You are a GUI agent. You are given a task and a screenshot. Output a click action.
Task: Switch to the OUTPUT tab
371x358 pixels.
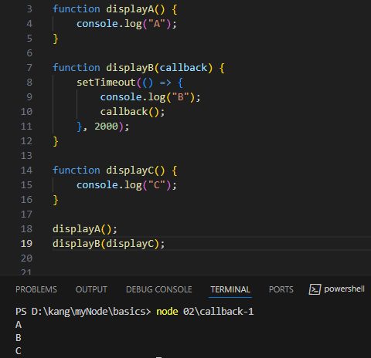point(91,289)
